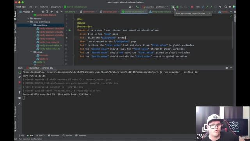Toggle the Structure side panel
This screenshot has height=141, width=250.
(16, 112)
